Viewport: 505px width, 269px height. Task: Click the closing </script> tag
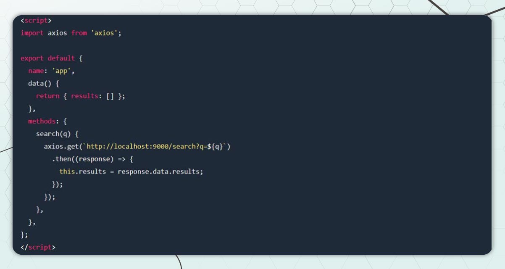click(38, 248)
